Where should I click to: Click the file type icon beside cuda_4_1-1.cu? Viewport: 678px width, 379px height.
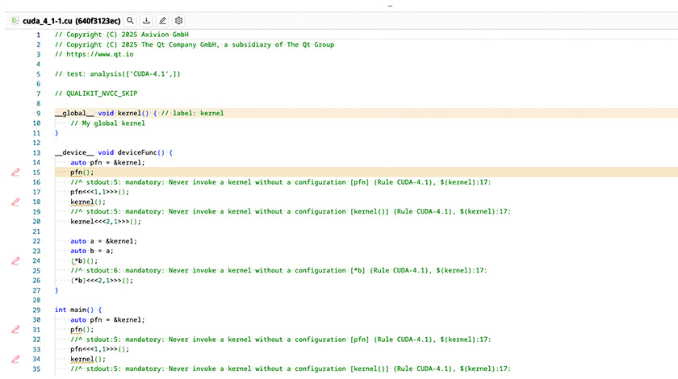coord(15,20)
